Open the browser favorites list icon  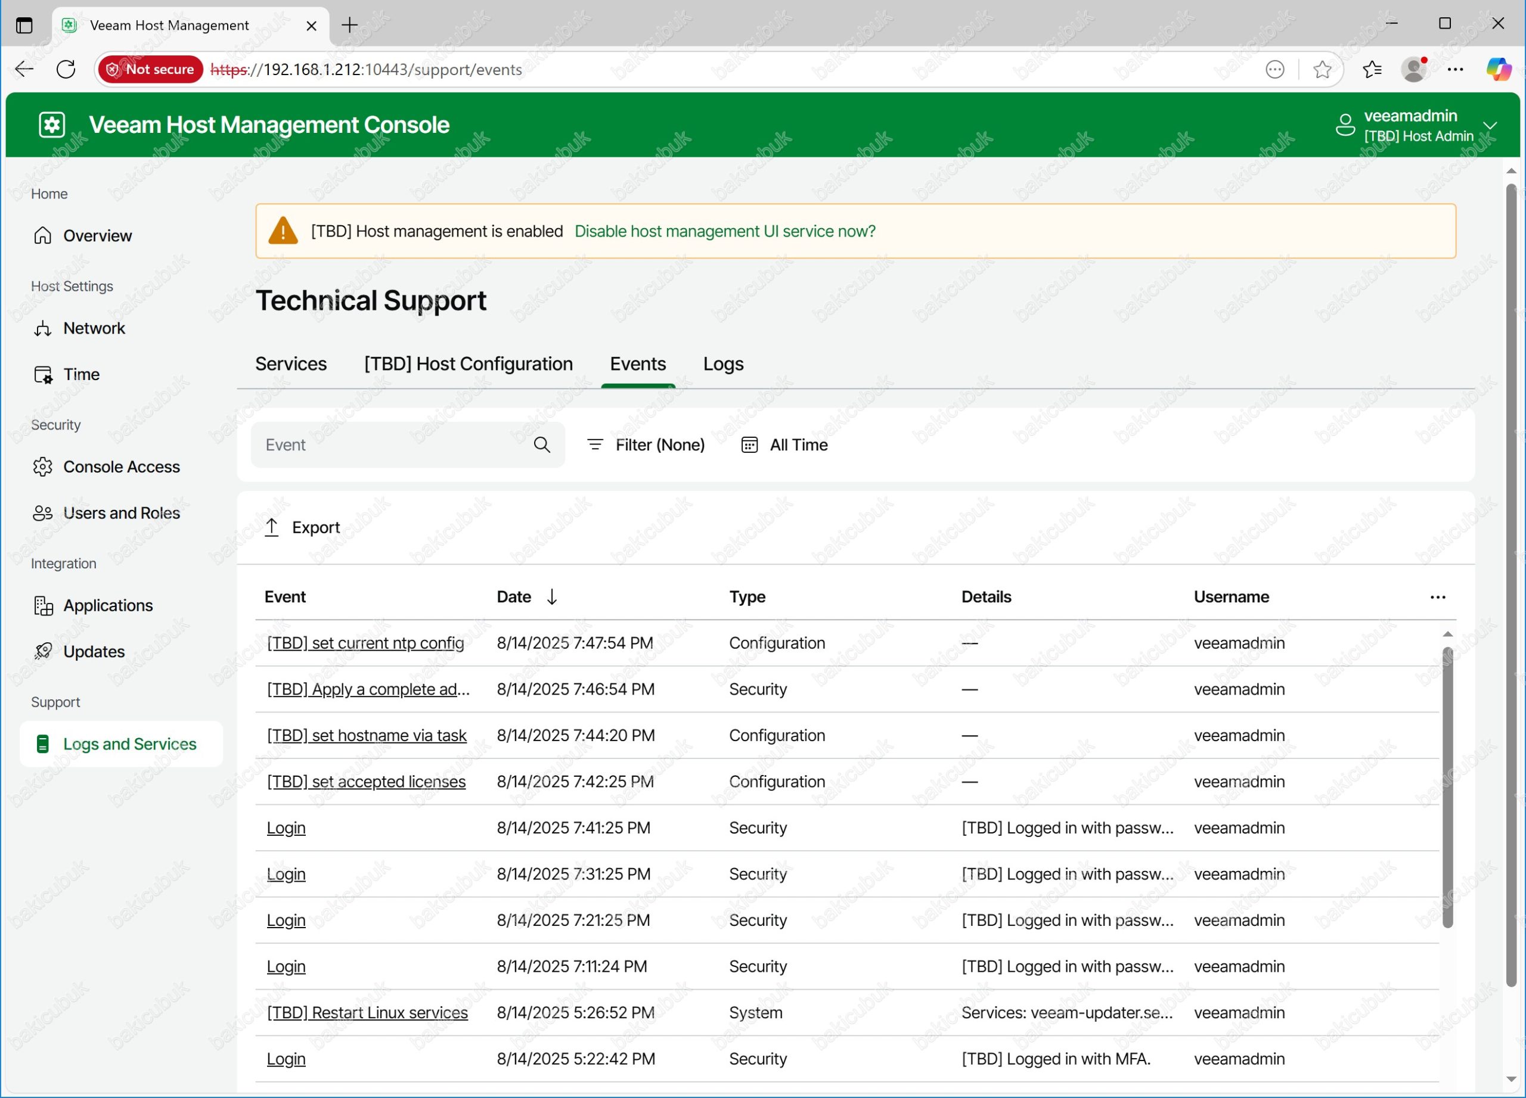pyautogui.click(x=1371, y=69)
